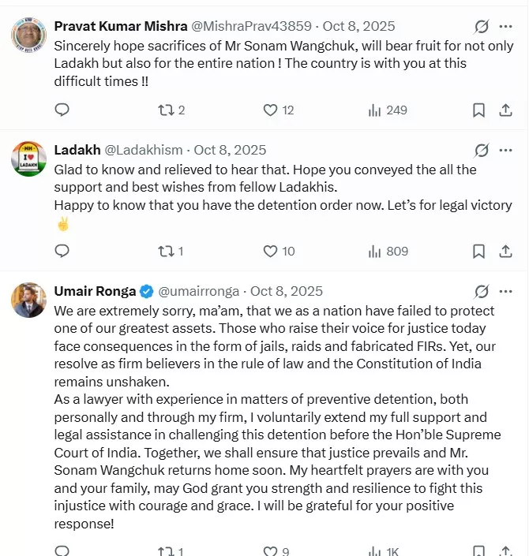Viewport: 529px width, 556px height.
Task: Click Grok icon on Pravat Mishra's tweet
Action: 481,26
